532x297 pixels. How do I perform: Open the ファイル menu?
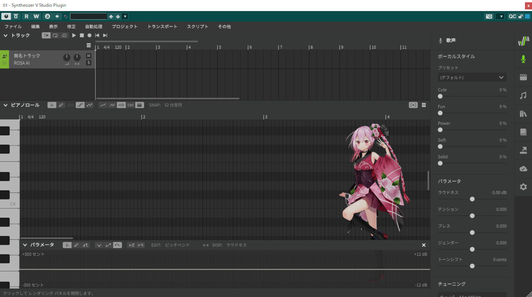coord(13,27)
